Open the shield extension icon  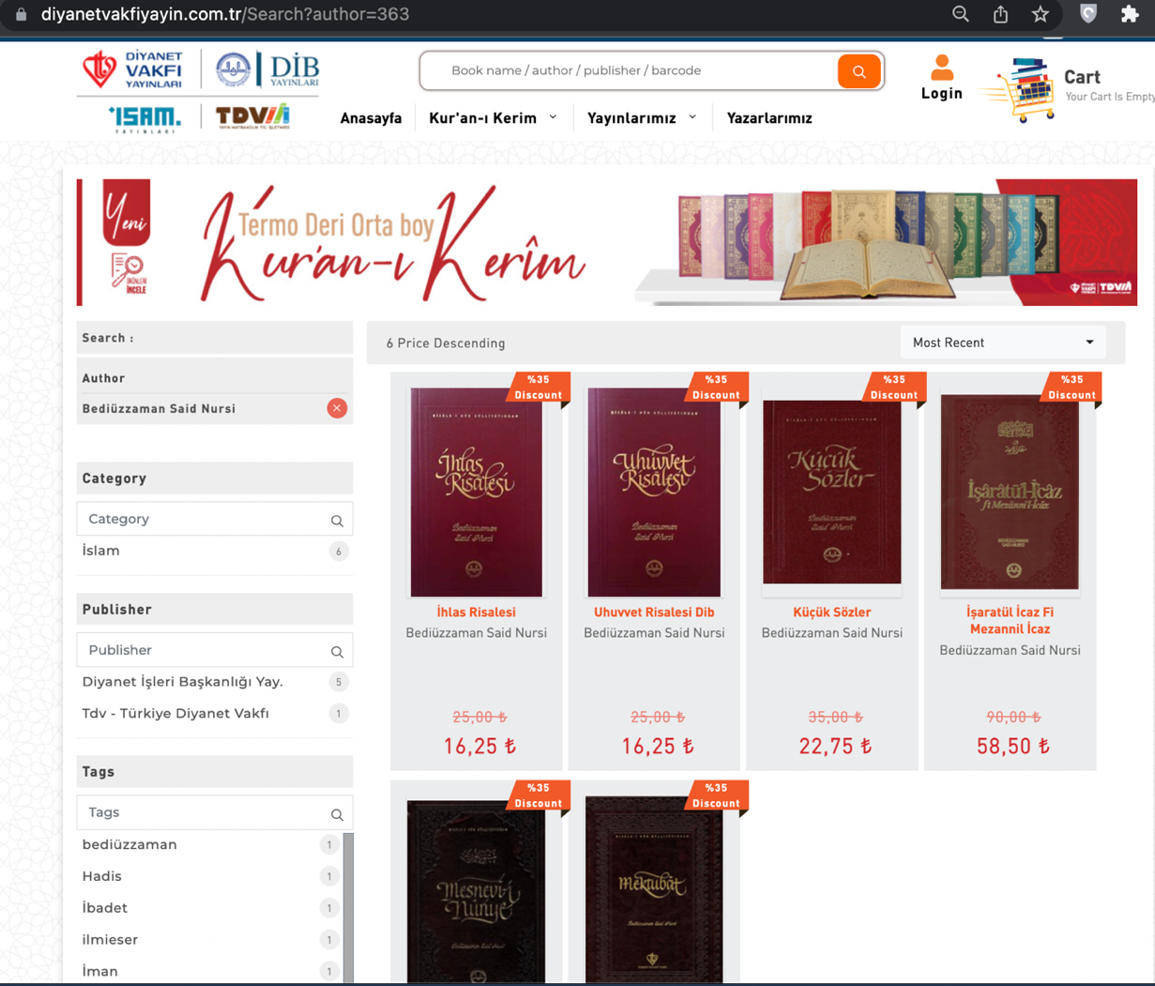tap(1088, 14)
